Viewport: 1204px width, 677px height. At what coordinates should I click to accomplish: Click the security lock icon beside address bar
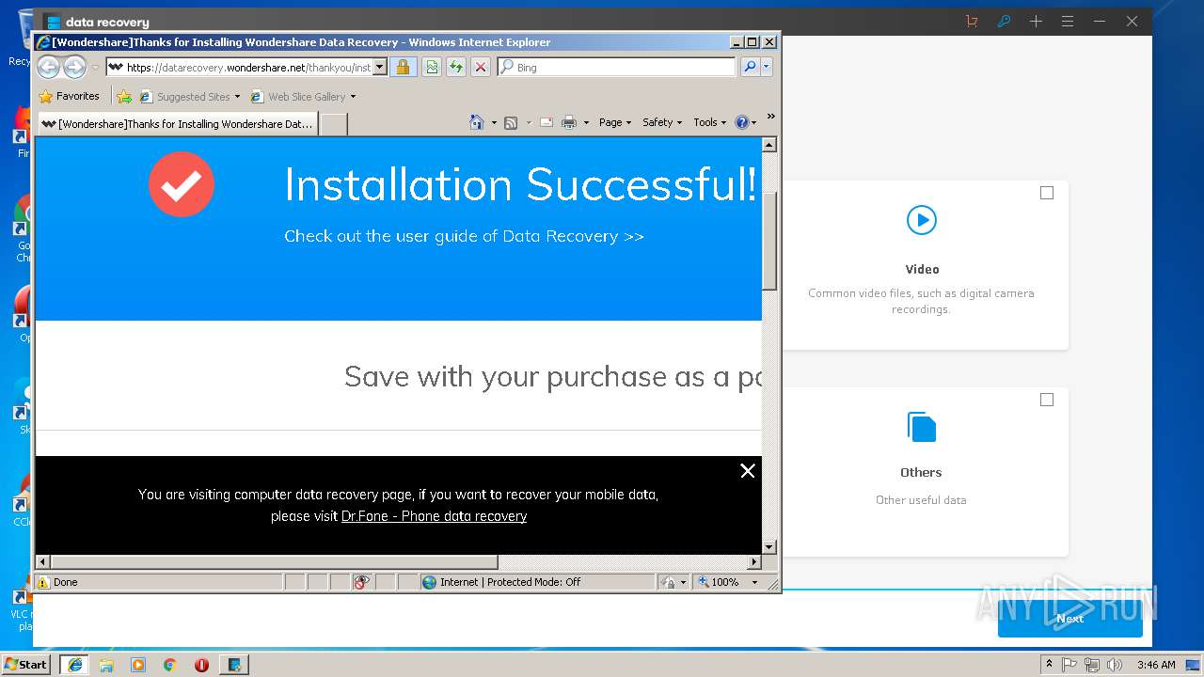(x=403, y=67)
